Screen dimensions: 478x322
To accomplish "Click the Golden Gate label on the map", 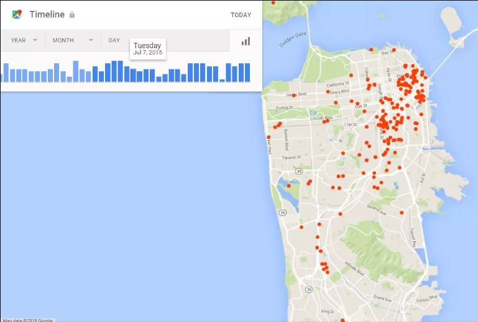I will [x=293, y=40].
